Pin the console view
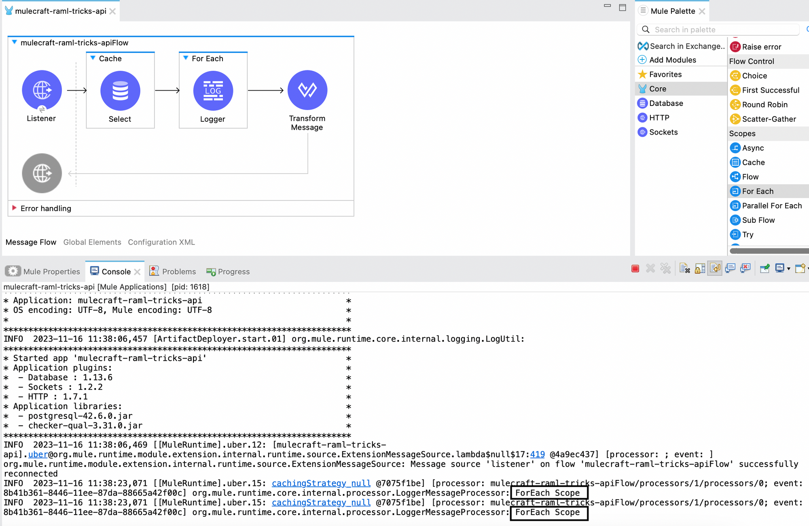This screenshot has height=526, width=809. (x=765, y=269)
